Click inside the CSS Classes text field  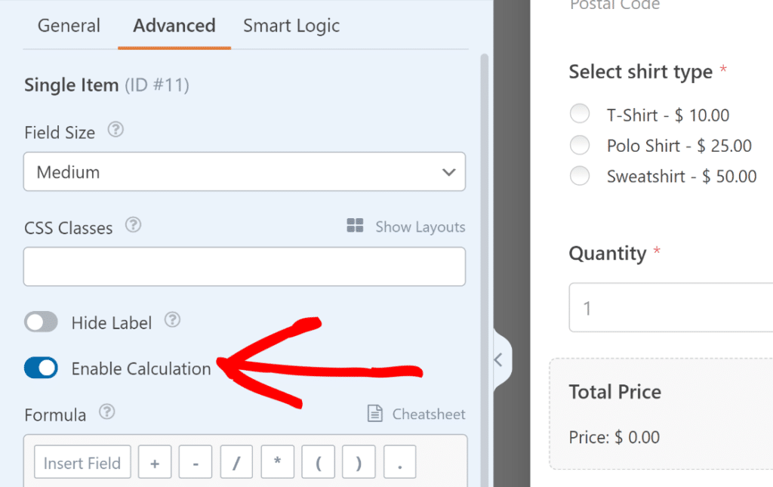click(244, 266)
